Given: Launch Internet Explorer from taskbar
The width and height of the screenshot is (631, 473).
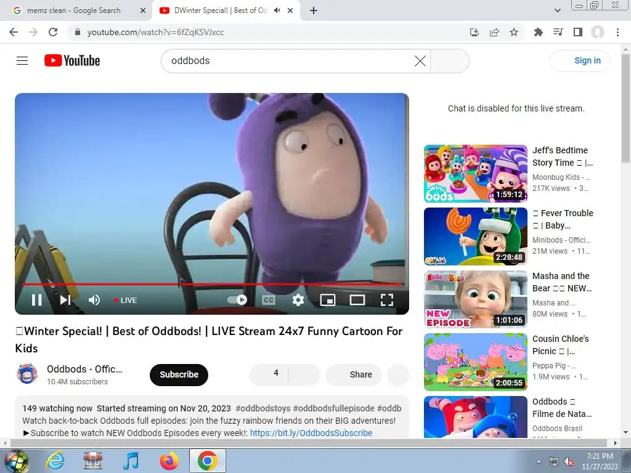Looking at the screenshot, I should pos(55,461).
